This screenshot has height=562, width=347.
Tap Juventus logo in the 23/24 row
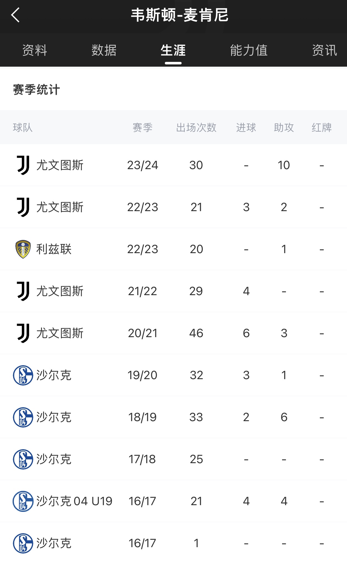tap(23, 165)
